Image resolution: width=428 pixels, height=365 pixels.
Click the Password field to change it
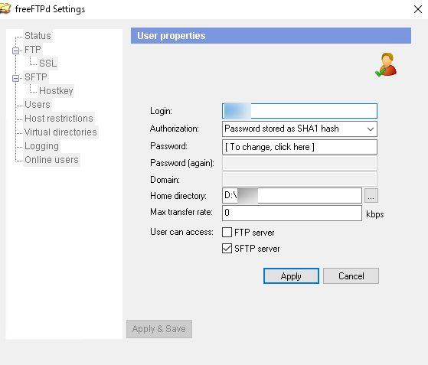pyautogui.click(x=299, y=147)
